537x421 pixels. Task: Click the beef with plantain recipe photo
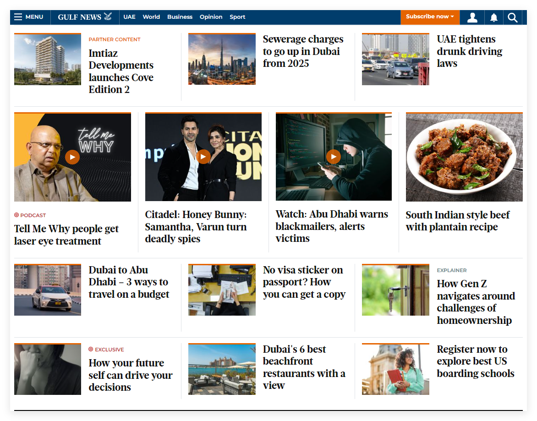pos(464,157)
